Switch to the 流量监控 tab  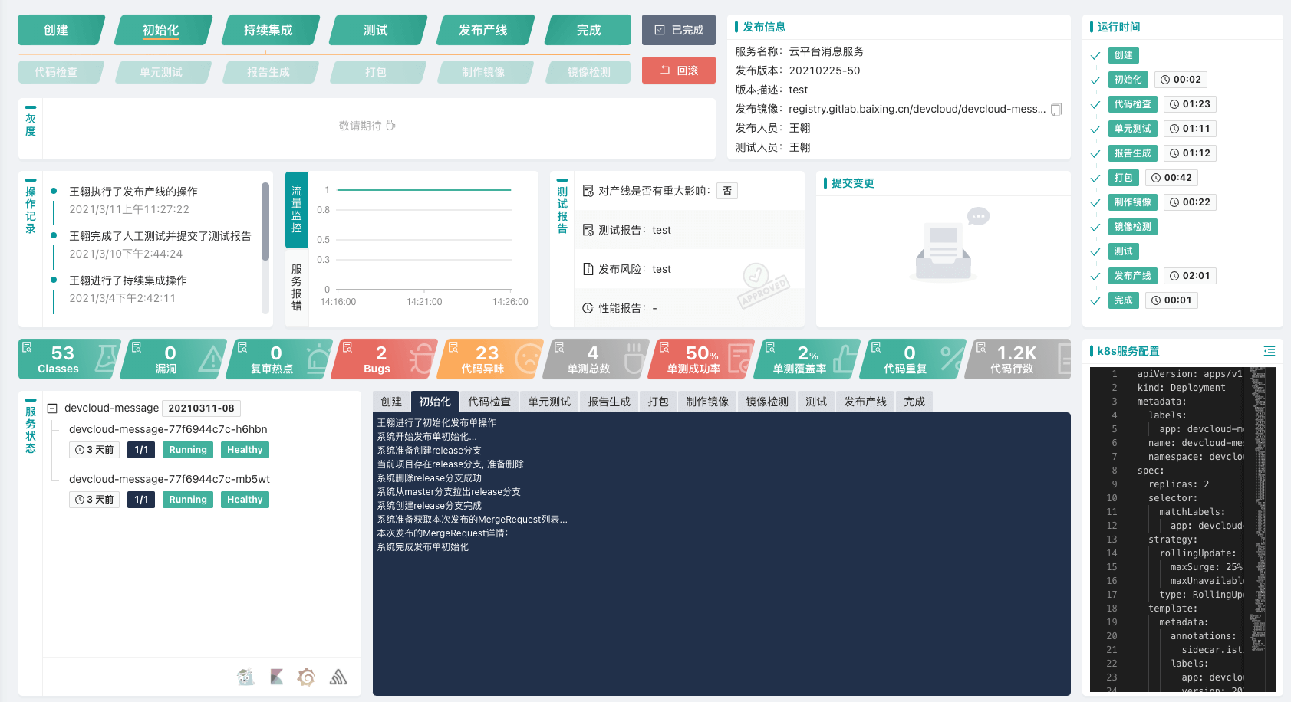point(297,209)
